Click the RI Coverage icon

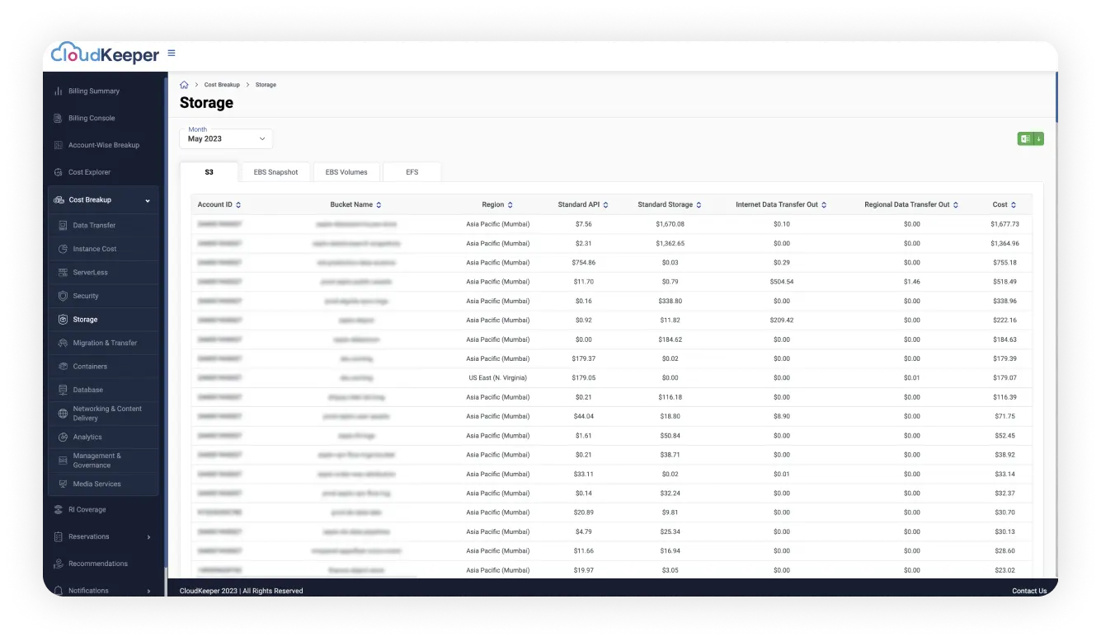[59, 510]
